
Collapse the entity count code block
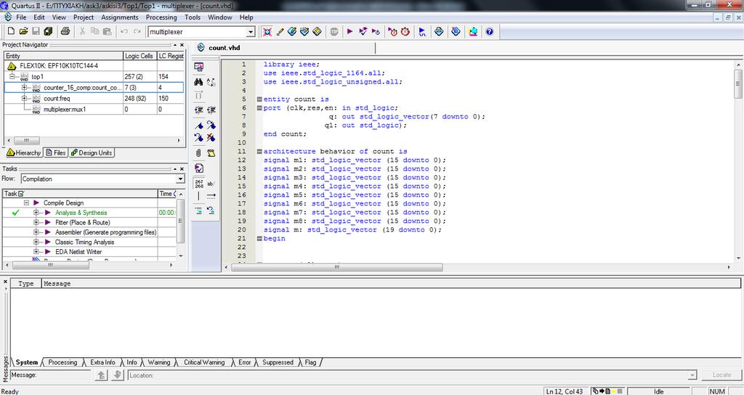[259, 99]
